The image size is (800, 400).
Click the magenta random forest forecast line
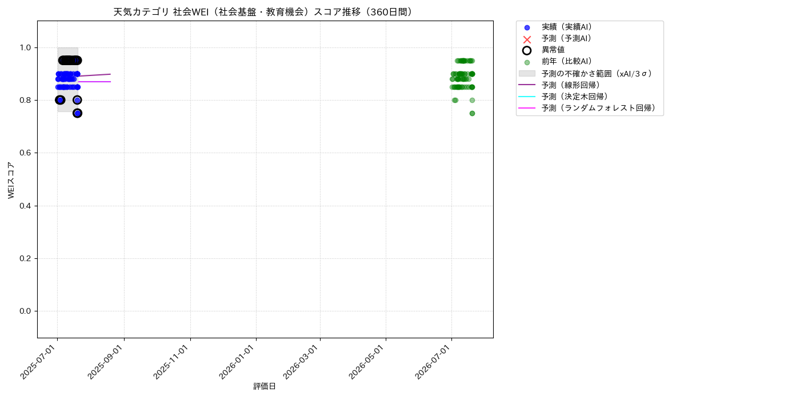click(94, 82)
